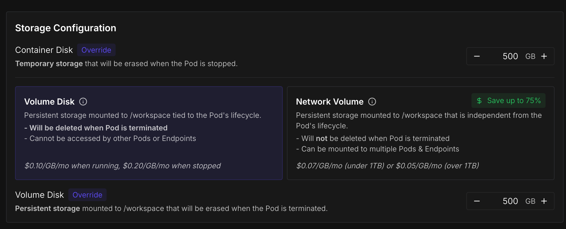Screen dimensions: 566x229
Task: Click the GB unit in Volume Disk stepper
Action: click(530, 201)
